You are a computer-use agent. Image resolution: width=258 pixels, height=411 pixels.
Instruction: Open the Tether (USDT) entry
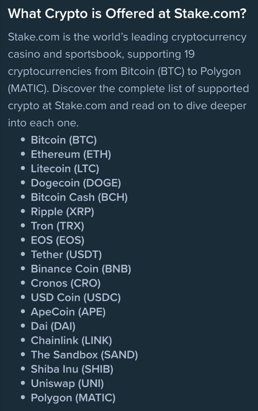pos(66,255)
